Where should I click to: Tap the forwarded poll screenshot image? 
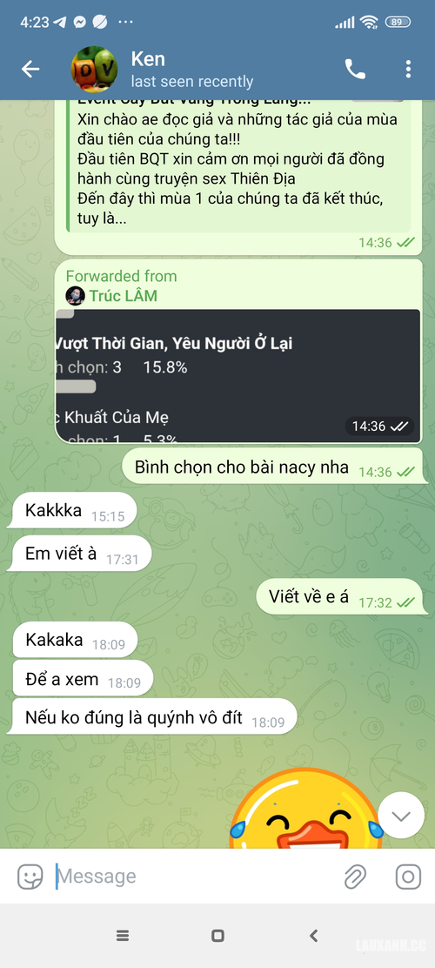pos(238,376)
